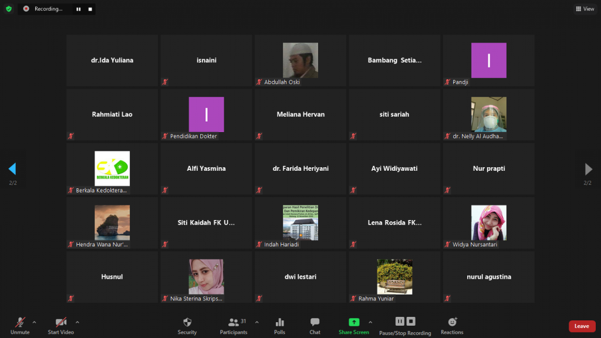
Task: Stop recording using top bar stop button
Action: (x=90, y=9)
